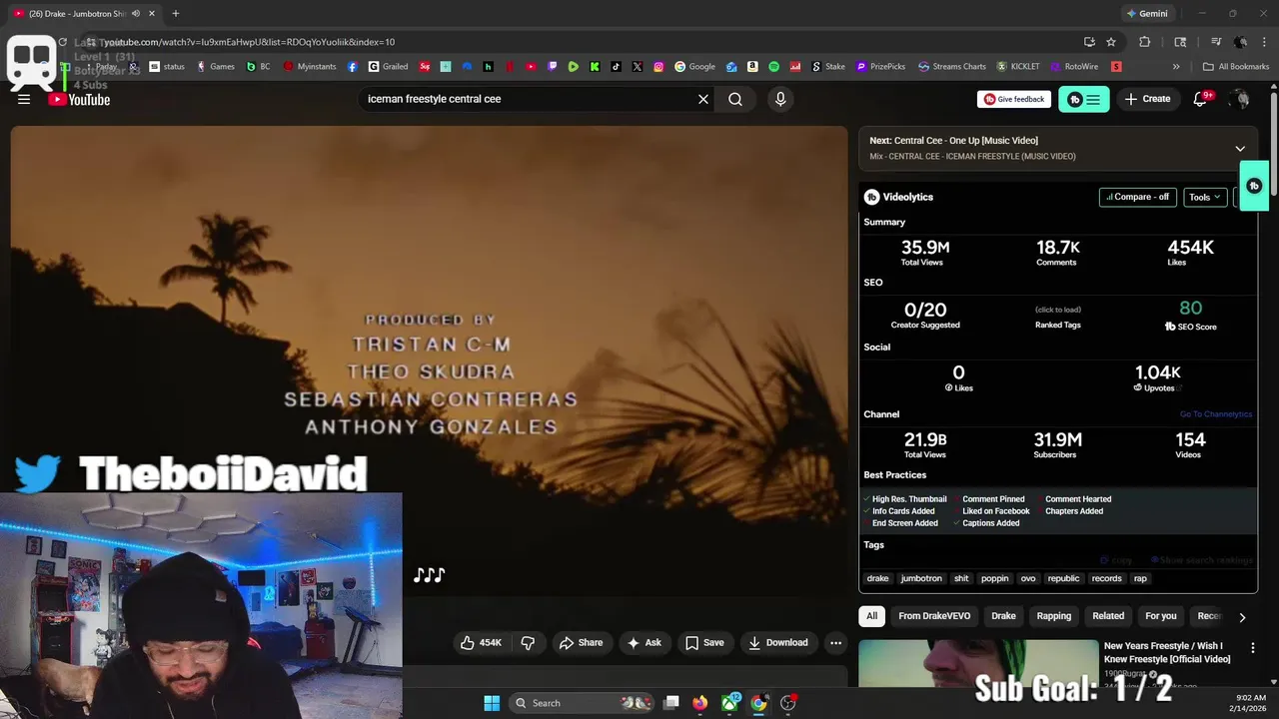Click the Create button

1147,99
